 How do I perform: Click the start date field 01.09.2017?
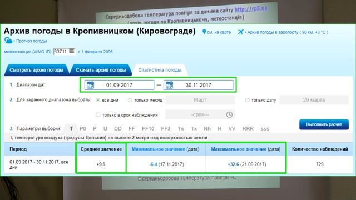coord(119,85)
